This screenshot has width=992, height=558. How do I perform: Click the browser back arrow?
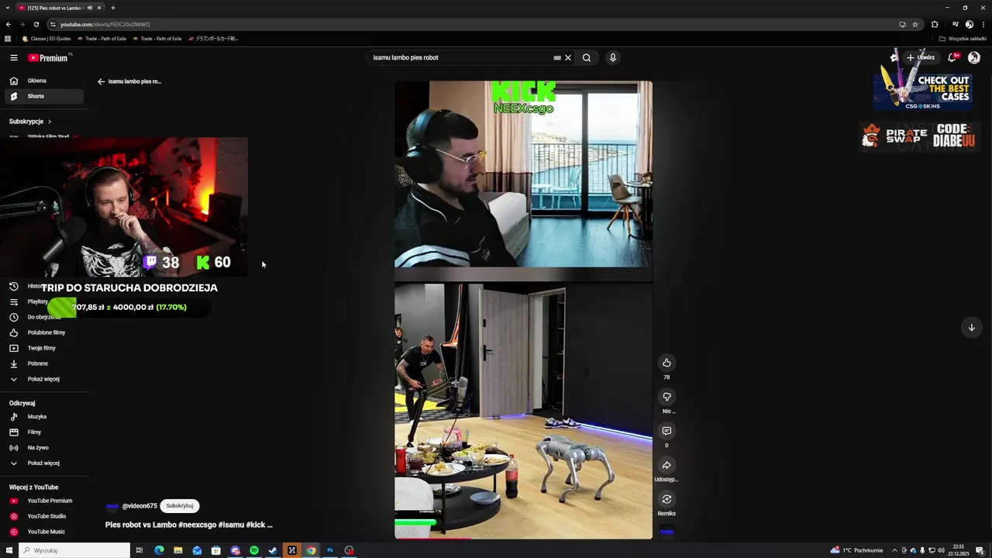[x=9, y=24]
